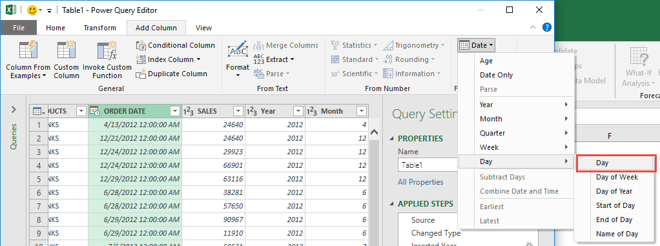Open the SALES column filter dropdown
The height and width of the screenshot is (246, 660).
tap(238, 112)
